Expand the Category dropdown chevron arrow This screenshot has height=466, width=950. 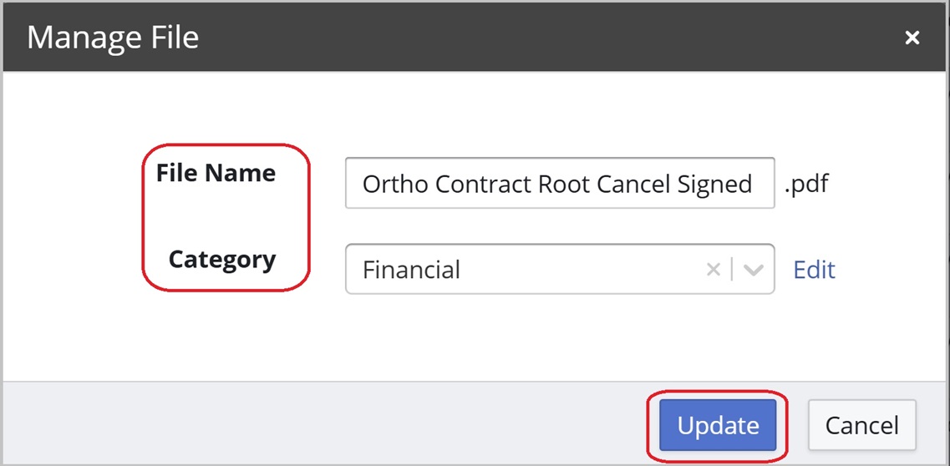click(x=754, y=270)
